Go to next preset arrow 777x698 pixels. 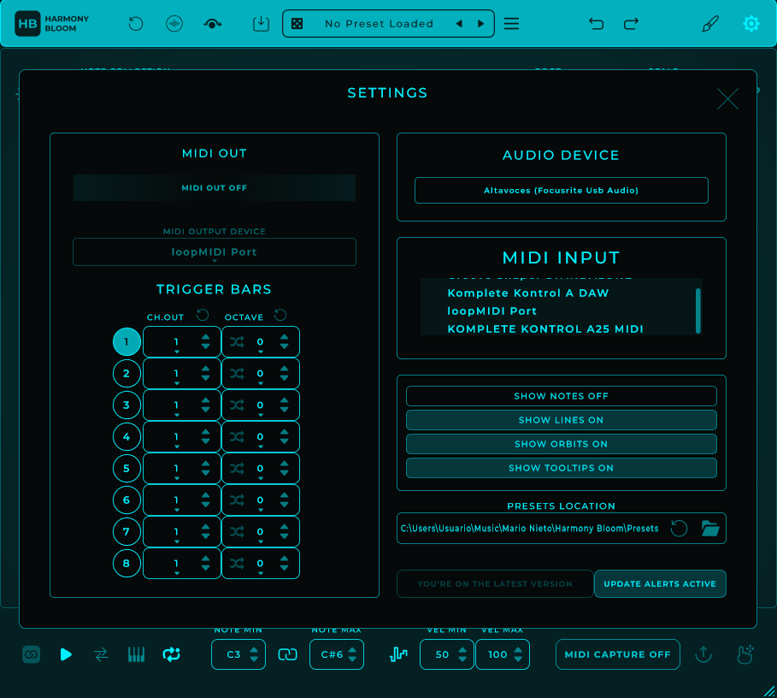click(x=480, y=23)
